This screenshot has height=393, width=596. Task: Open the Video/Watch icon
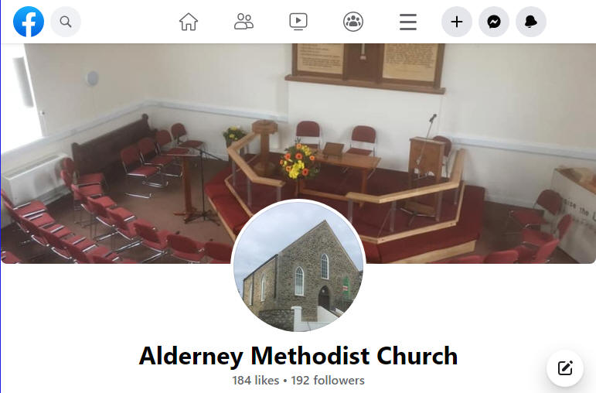click(298, 22)
